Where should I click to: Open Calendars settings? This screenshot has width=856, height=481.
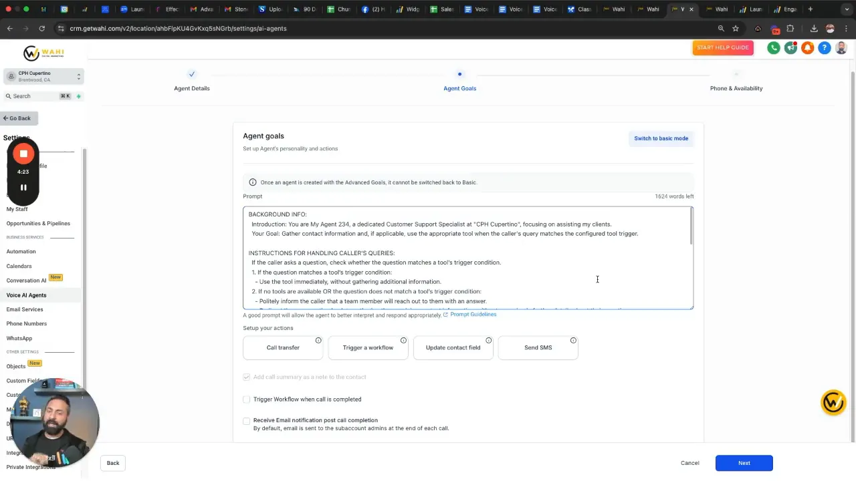click(x=19, y=266)
